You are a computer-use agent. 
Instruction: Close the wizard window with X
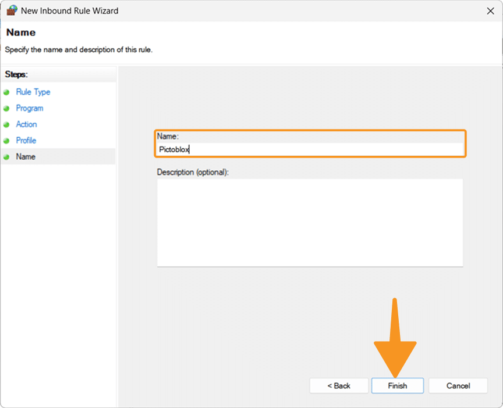coord(490,11)
